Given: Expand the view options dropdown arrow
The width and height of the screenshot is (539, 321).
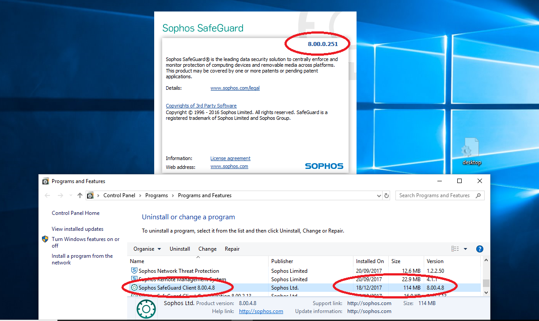Looking at the screenshot, I should coord(465,249).
